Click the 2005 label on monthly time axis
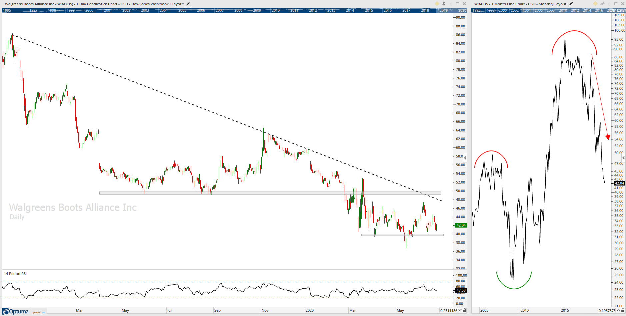The height and width of the screenshot is (316, 626). 484,310
